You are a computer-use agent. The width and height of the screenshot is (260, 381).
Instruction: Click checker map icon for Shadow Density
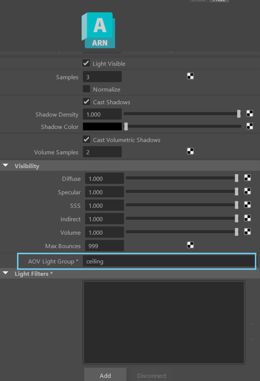click(250, 114)
